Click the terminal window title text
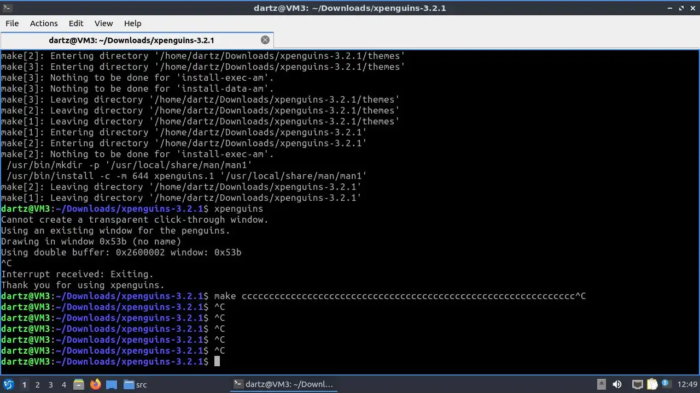The height and width of the screenshot is (393, 700). (350, 8)
